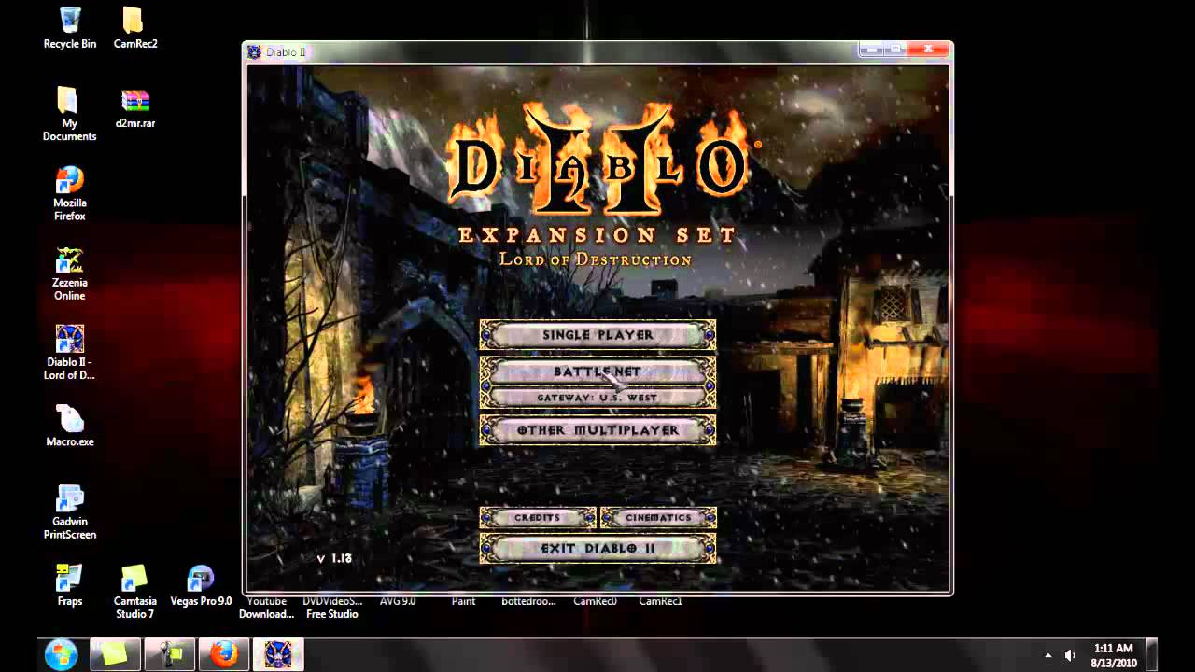View the game Credits

coord(538,518)
